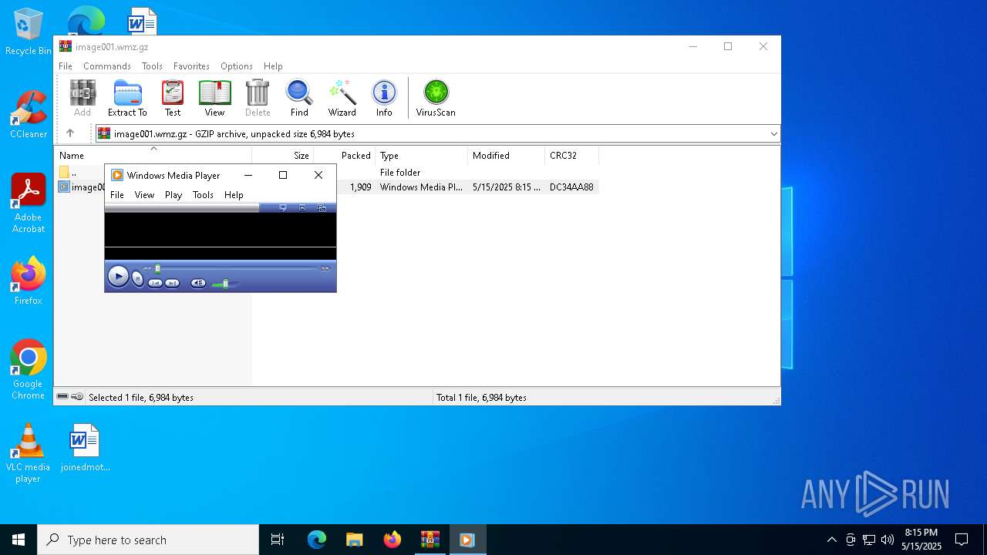
Task: Click the Delete trash can icon
Action: point(258,98)
